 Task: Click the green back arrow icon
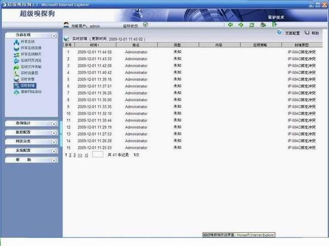point(230,24)
